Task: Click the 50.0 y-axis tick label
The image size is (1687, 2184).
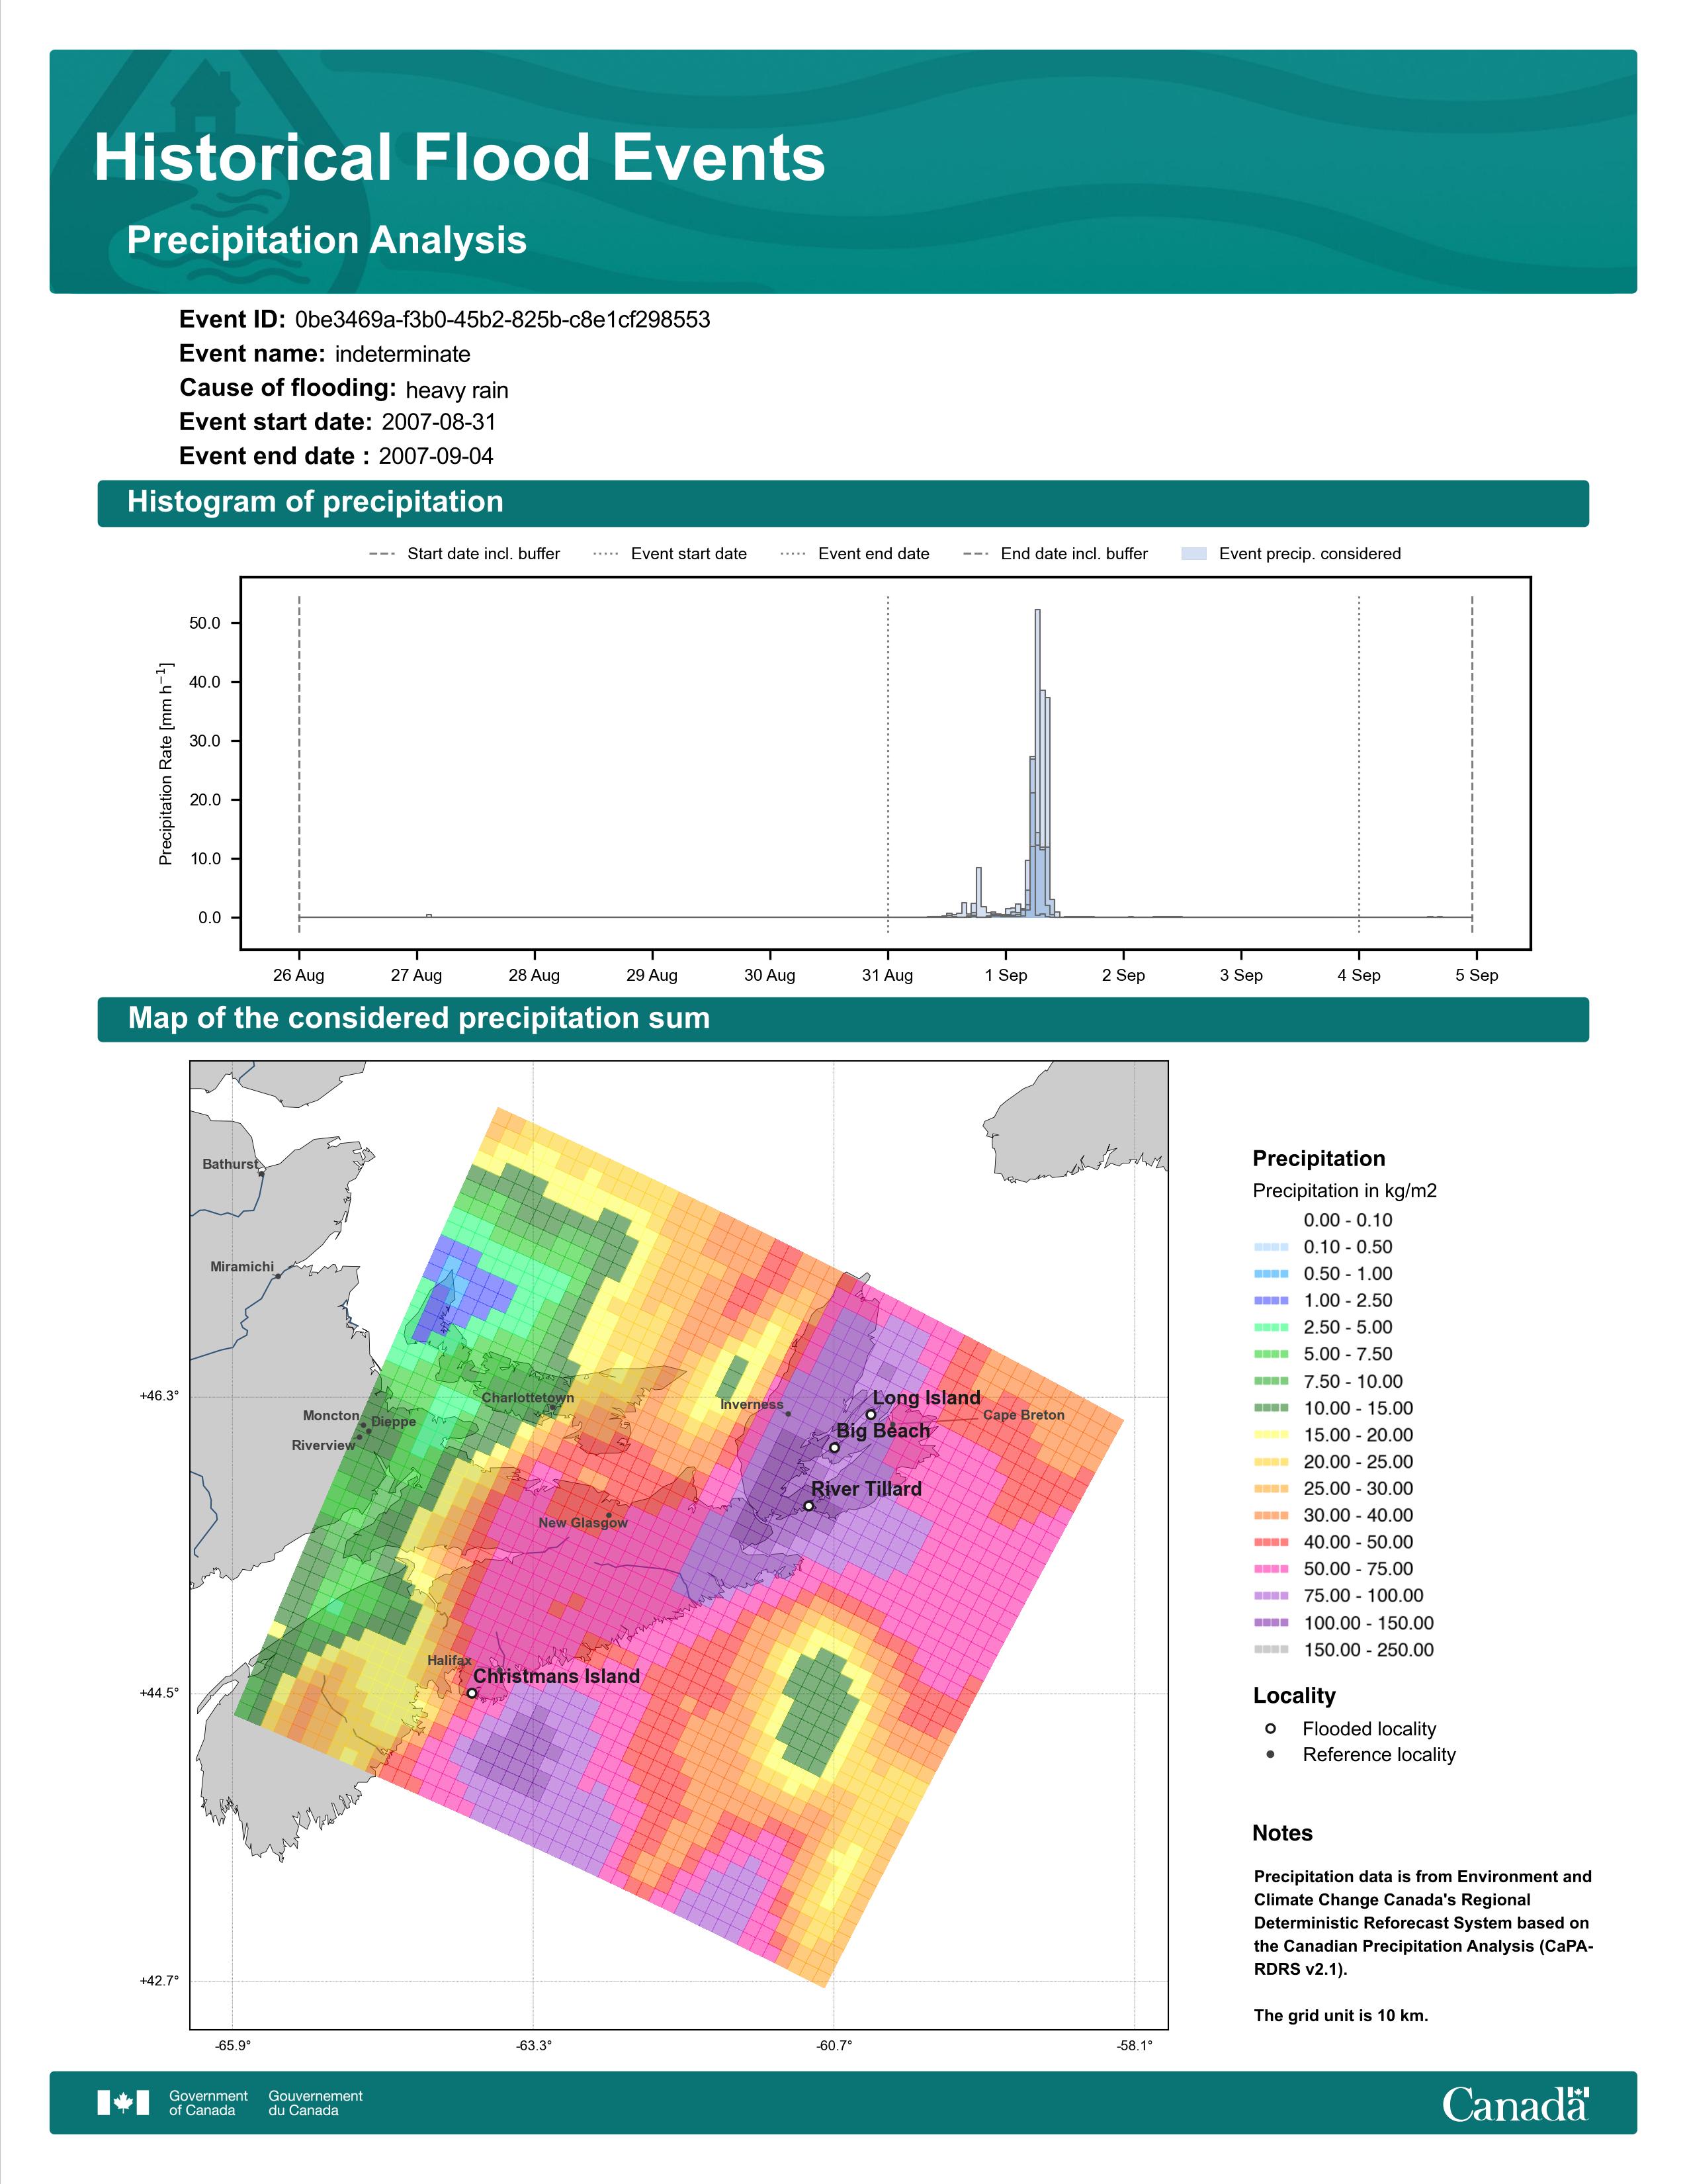Action: [x=205, y=623]
